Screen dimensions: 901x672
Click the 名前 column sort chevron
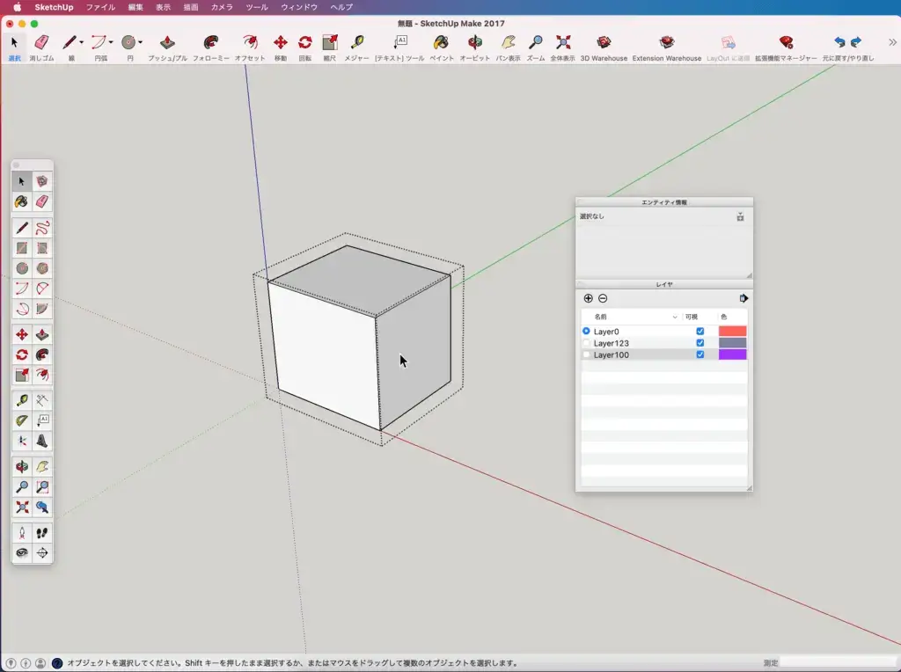(675, 317)
